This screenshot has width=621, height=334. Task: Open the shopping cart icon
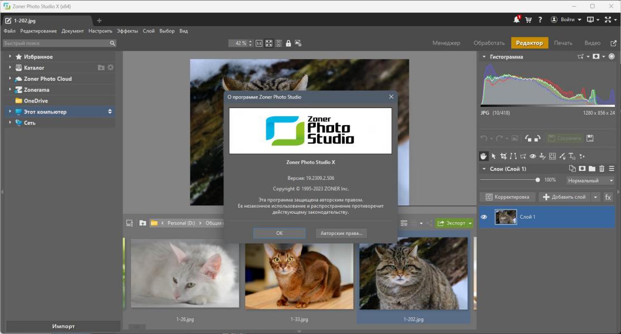[529, 20]
